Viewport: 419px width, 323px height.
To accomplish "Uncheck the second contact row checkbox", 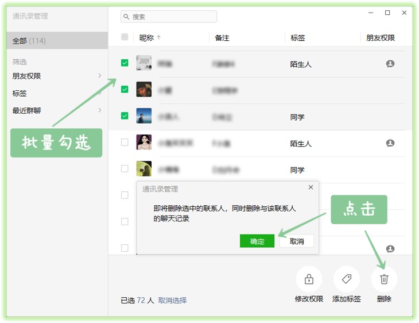I will pyautogui.click(x=125, y=89).
